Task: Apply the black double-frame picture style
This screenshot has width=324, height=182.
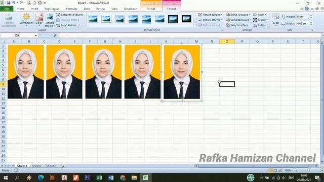Action: pyautogui.click(x=173, y=19)
